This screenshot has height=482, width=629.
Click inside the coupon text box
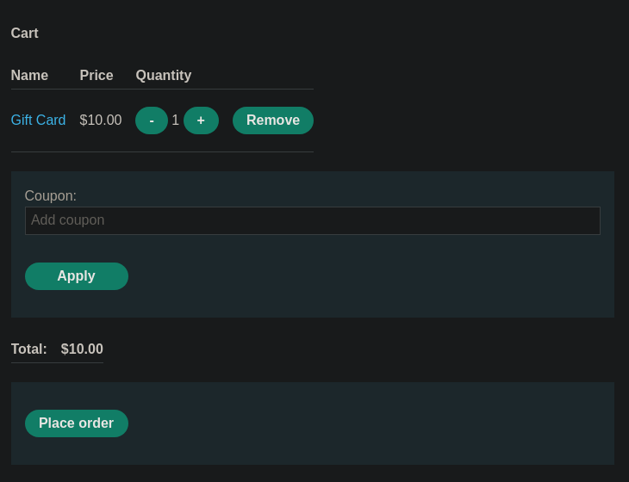[x=313, y=220]
